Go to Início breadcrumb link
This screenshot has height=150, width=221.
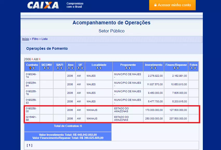pyautogui.click(x=25, y=39)
